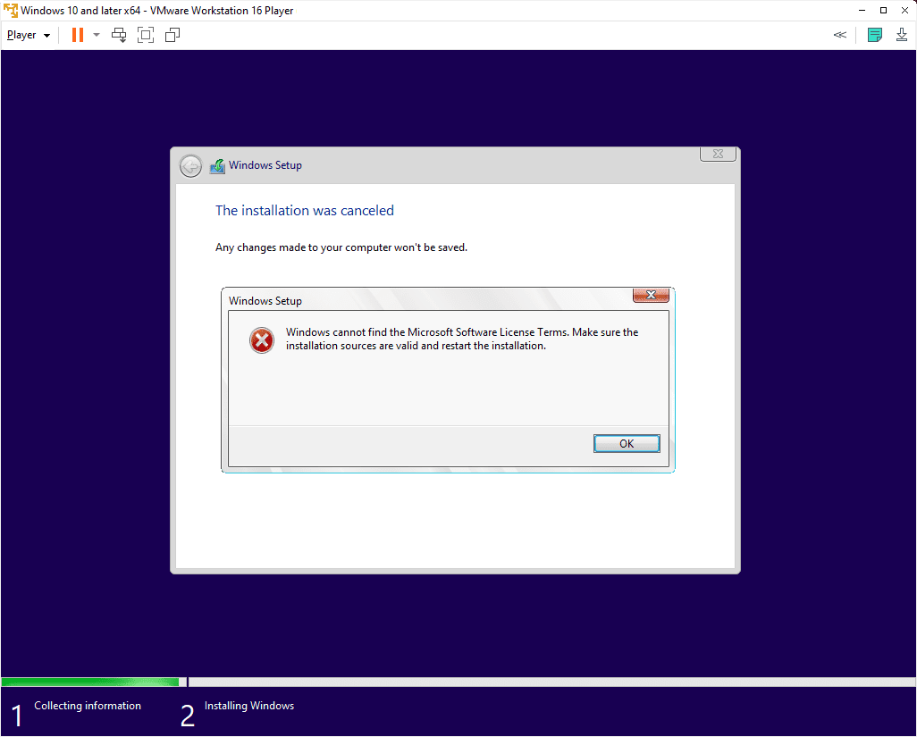The image size is (917, 737).
Task: Click "Collecting information" step label
Action: [88, 706]
